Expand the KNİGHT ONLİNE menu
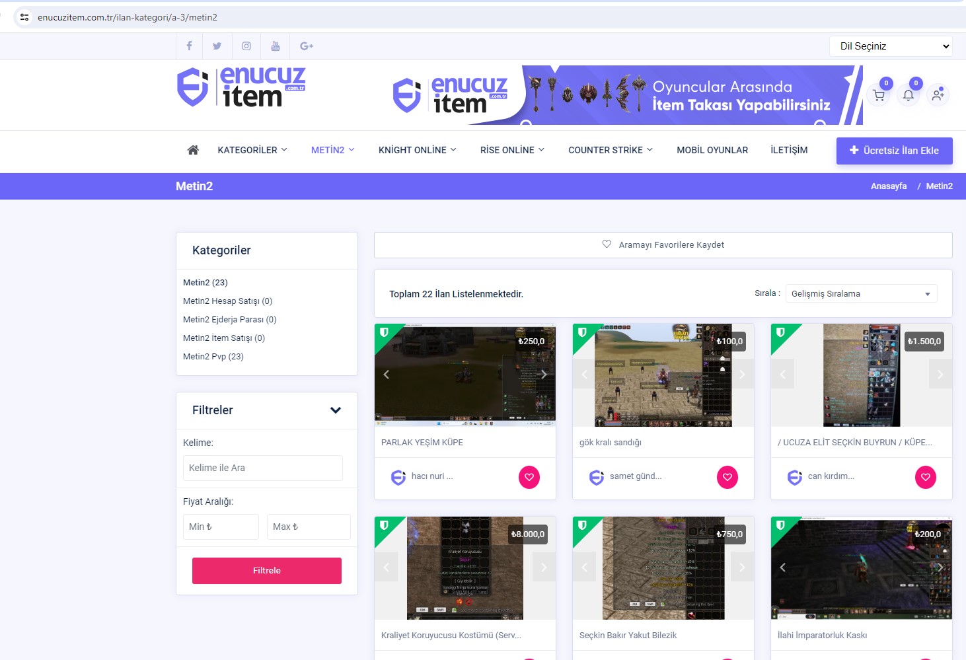966x660 pixels. [x=418, y=150]
